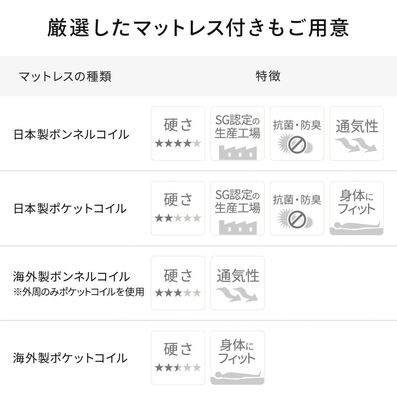This screenshot has height=397, width=397.
Task: Click 通気性 icon in 海外製ボンネルコイル row
Action: [x=237, y=283]
